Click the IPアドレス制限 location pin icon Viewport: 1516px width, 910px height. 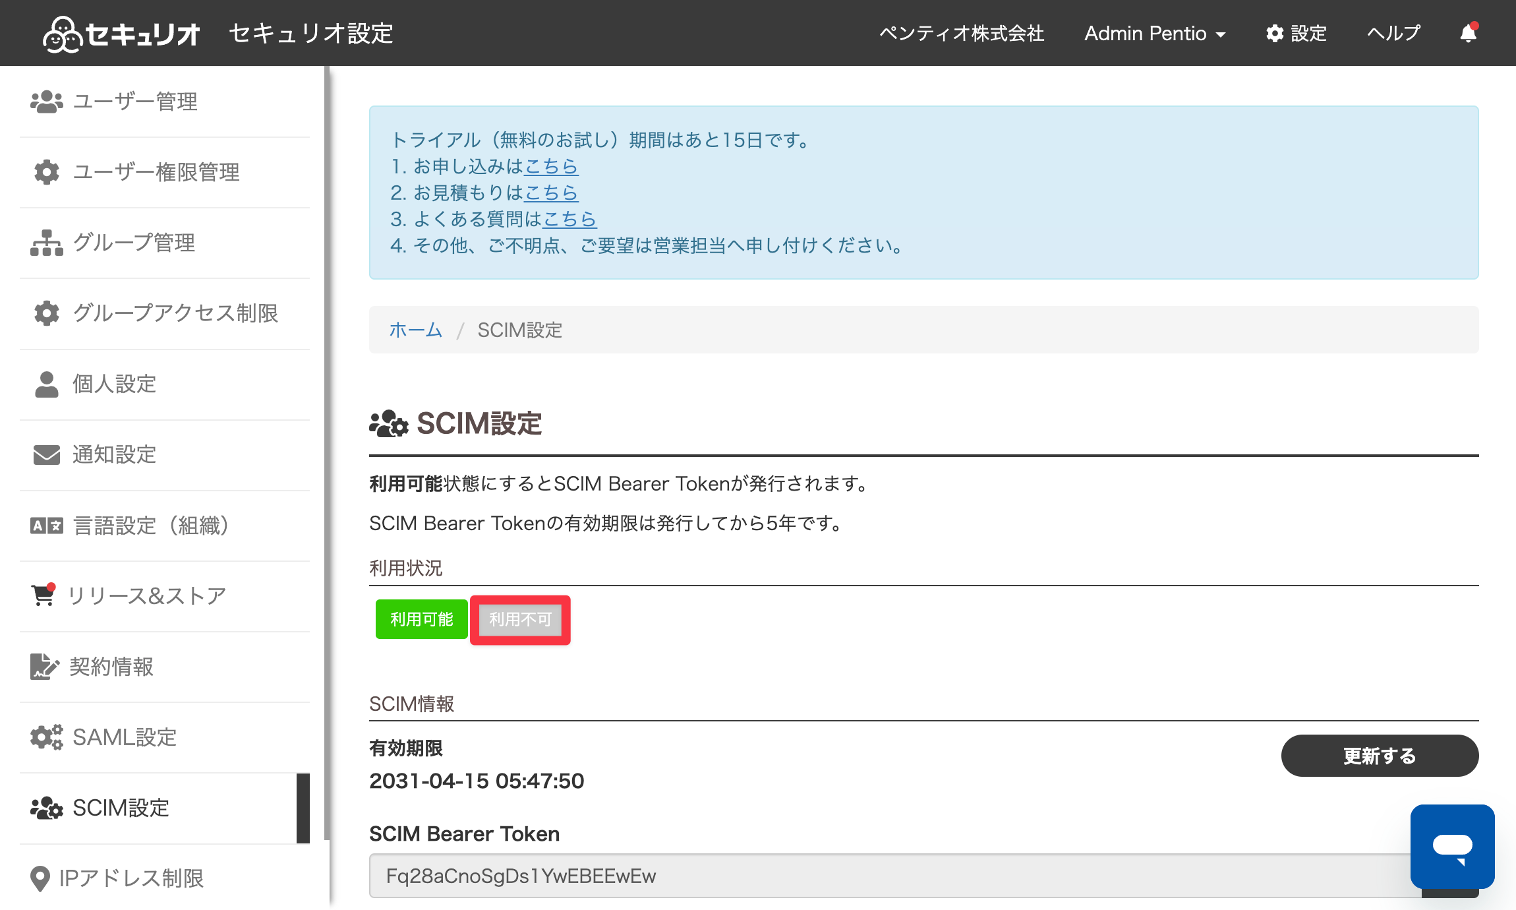tap(40, 878)
